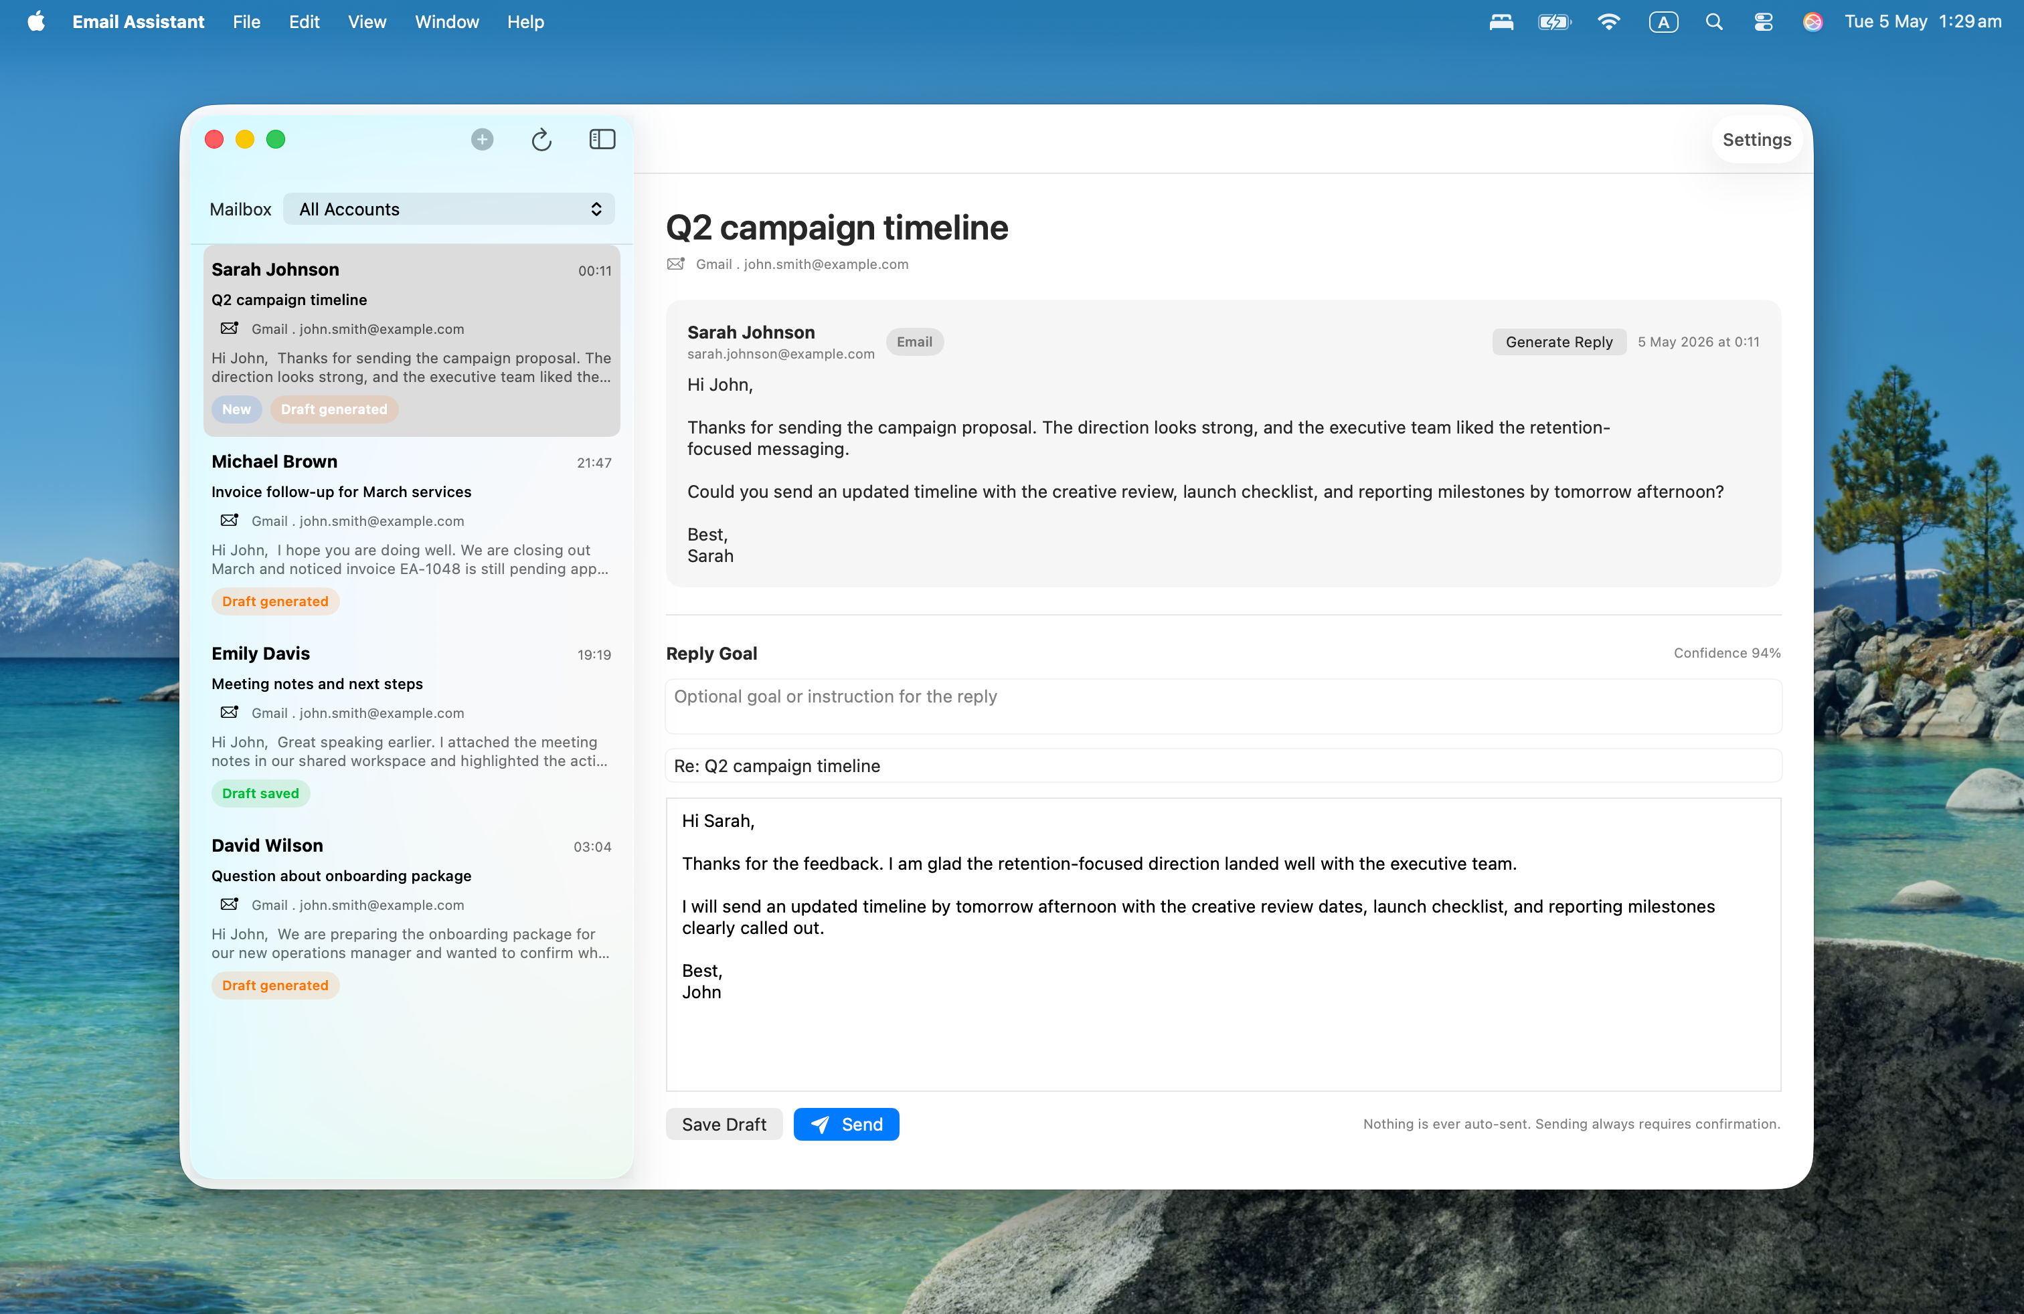Click envelope icon in Michael Brown's row
Viewport: 2024px width, 1314px height.
click(x=230, y=520)
